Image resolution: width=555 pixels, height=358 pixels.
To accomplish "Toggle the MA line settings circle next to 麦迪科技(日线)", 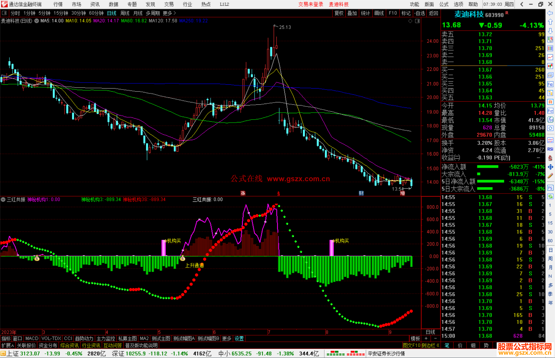I will tap(36, 21).
